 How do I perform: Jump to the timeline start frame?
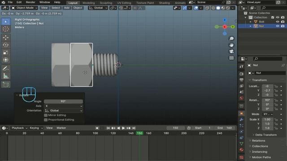108,128
